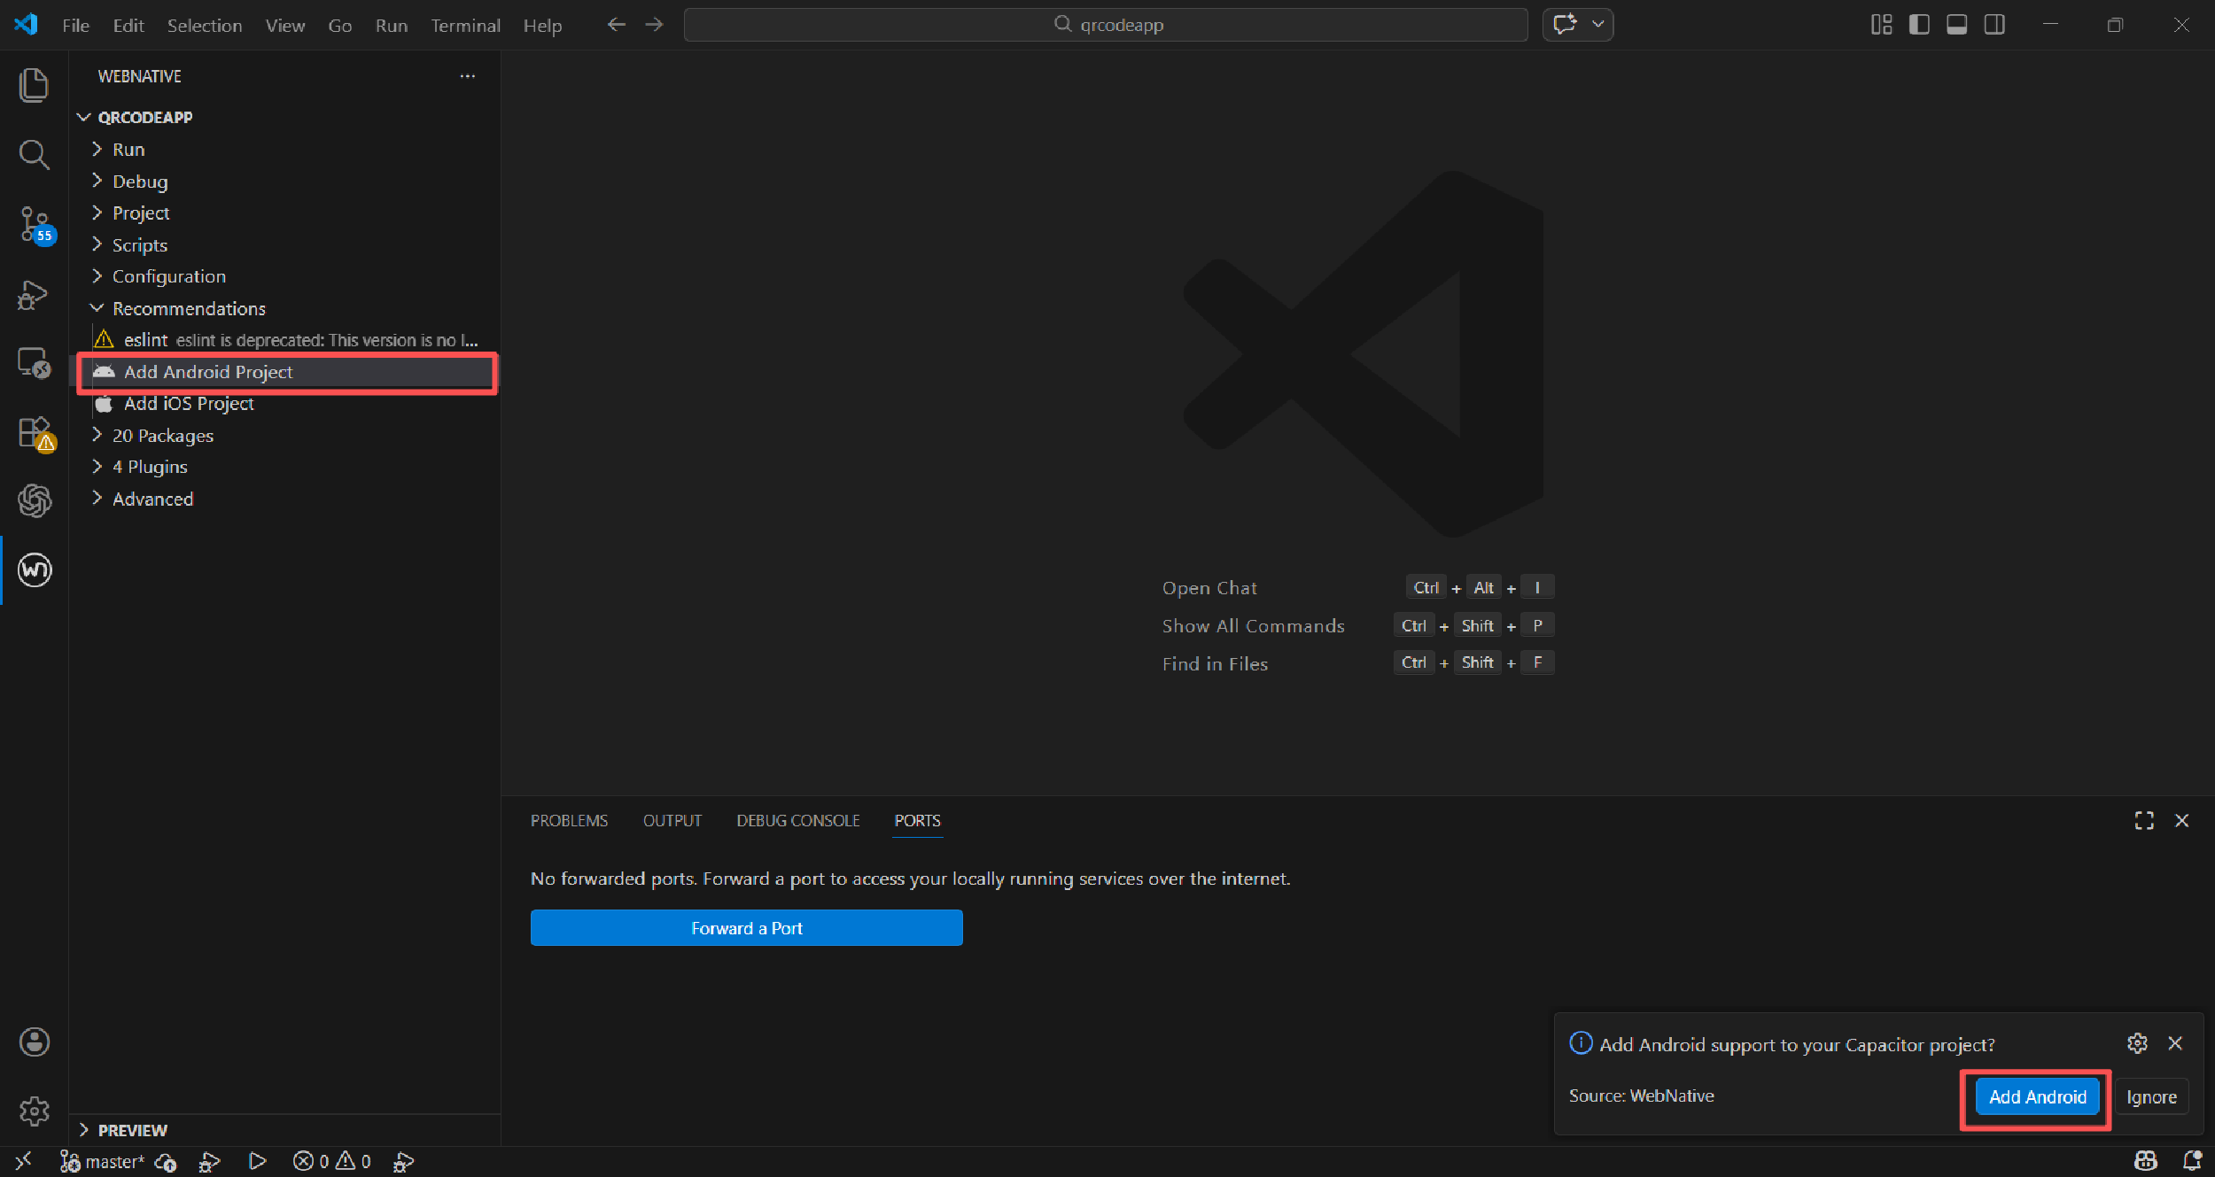Open the Explorer view in the activity bar
Viewport: 2215px width, 1177px height.
point(34,85)
